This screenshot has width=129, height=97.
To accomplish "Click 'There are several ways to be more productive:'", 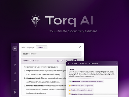I will pyautogui.click(x=41, y=67).
